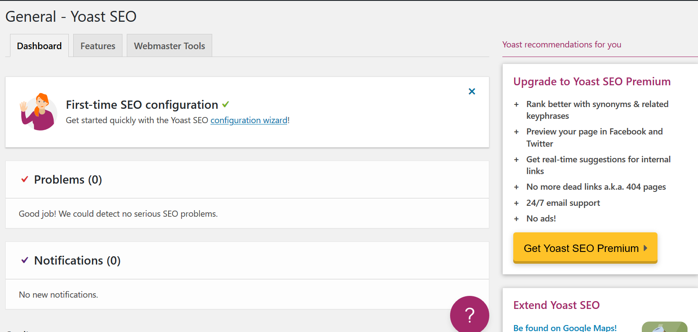Image resolution: width=698 pixels, height=332 pixels.
Task: Click the Problems (0) heading
Action: tap(68, 180)
